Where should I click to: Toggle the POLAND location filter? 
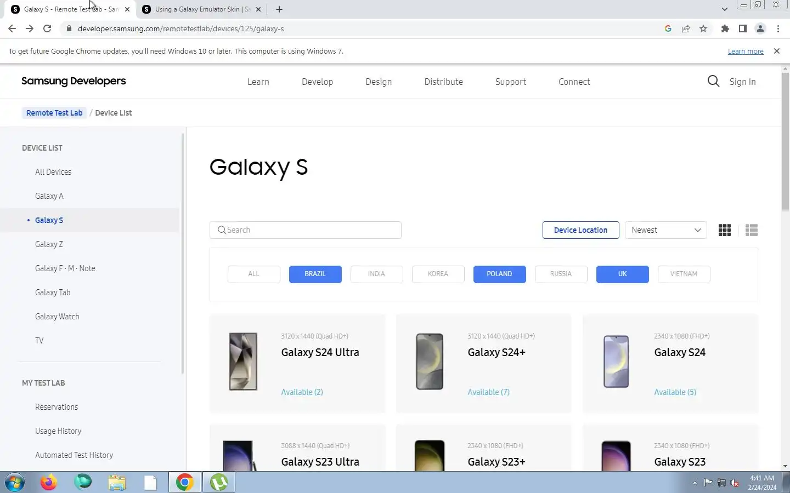point(500,274)
